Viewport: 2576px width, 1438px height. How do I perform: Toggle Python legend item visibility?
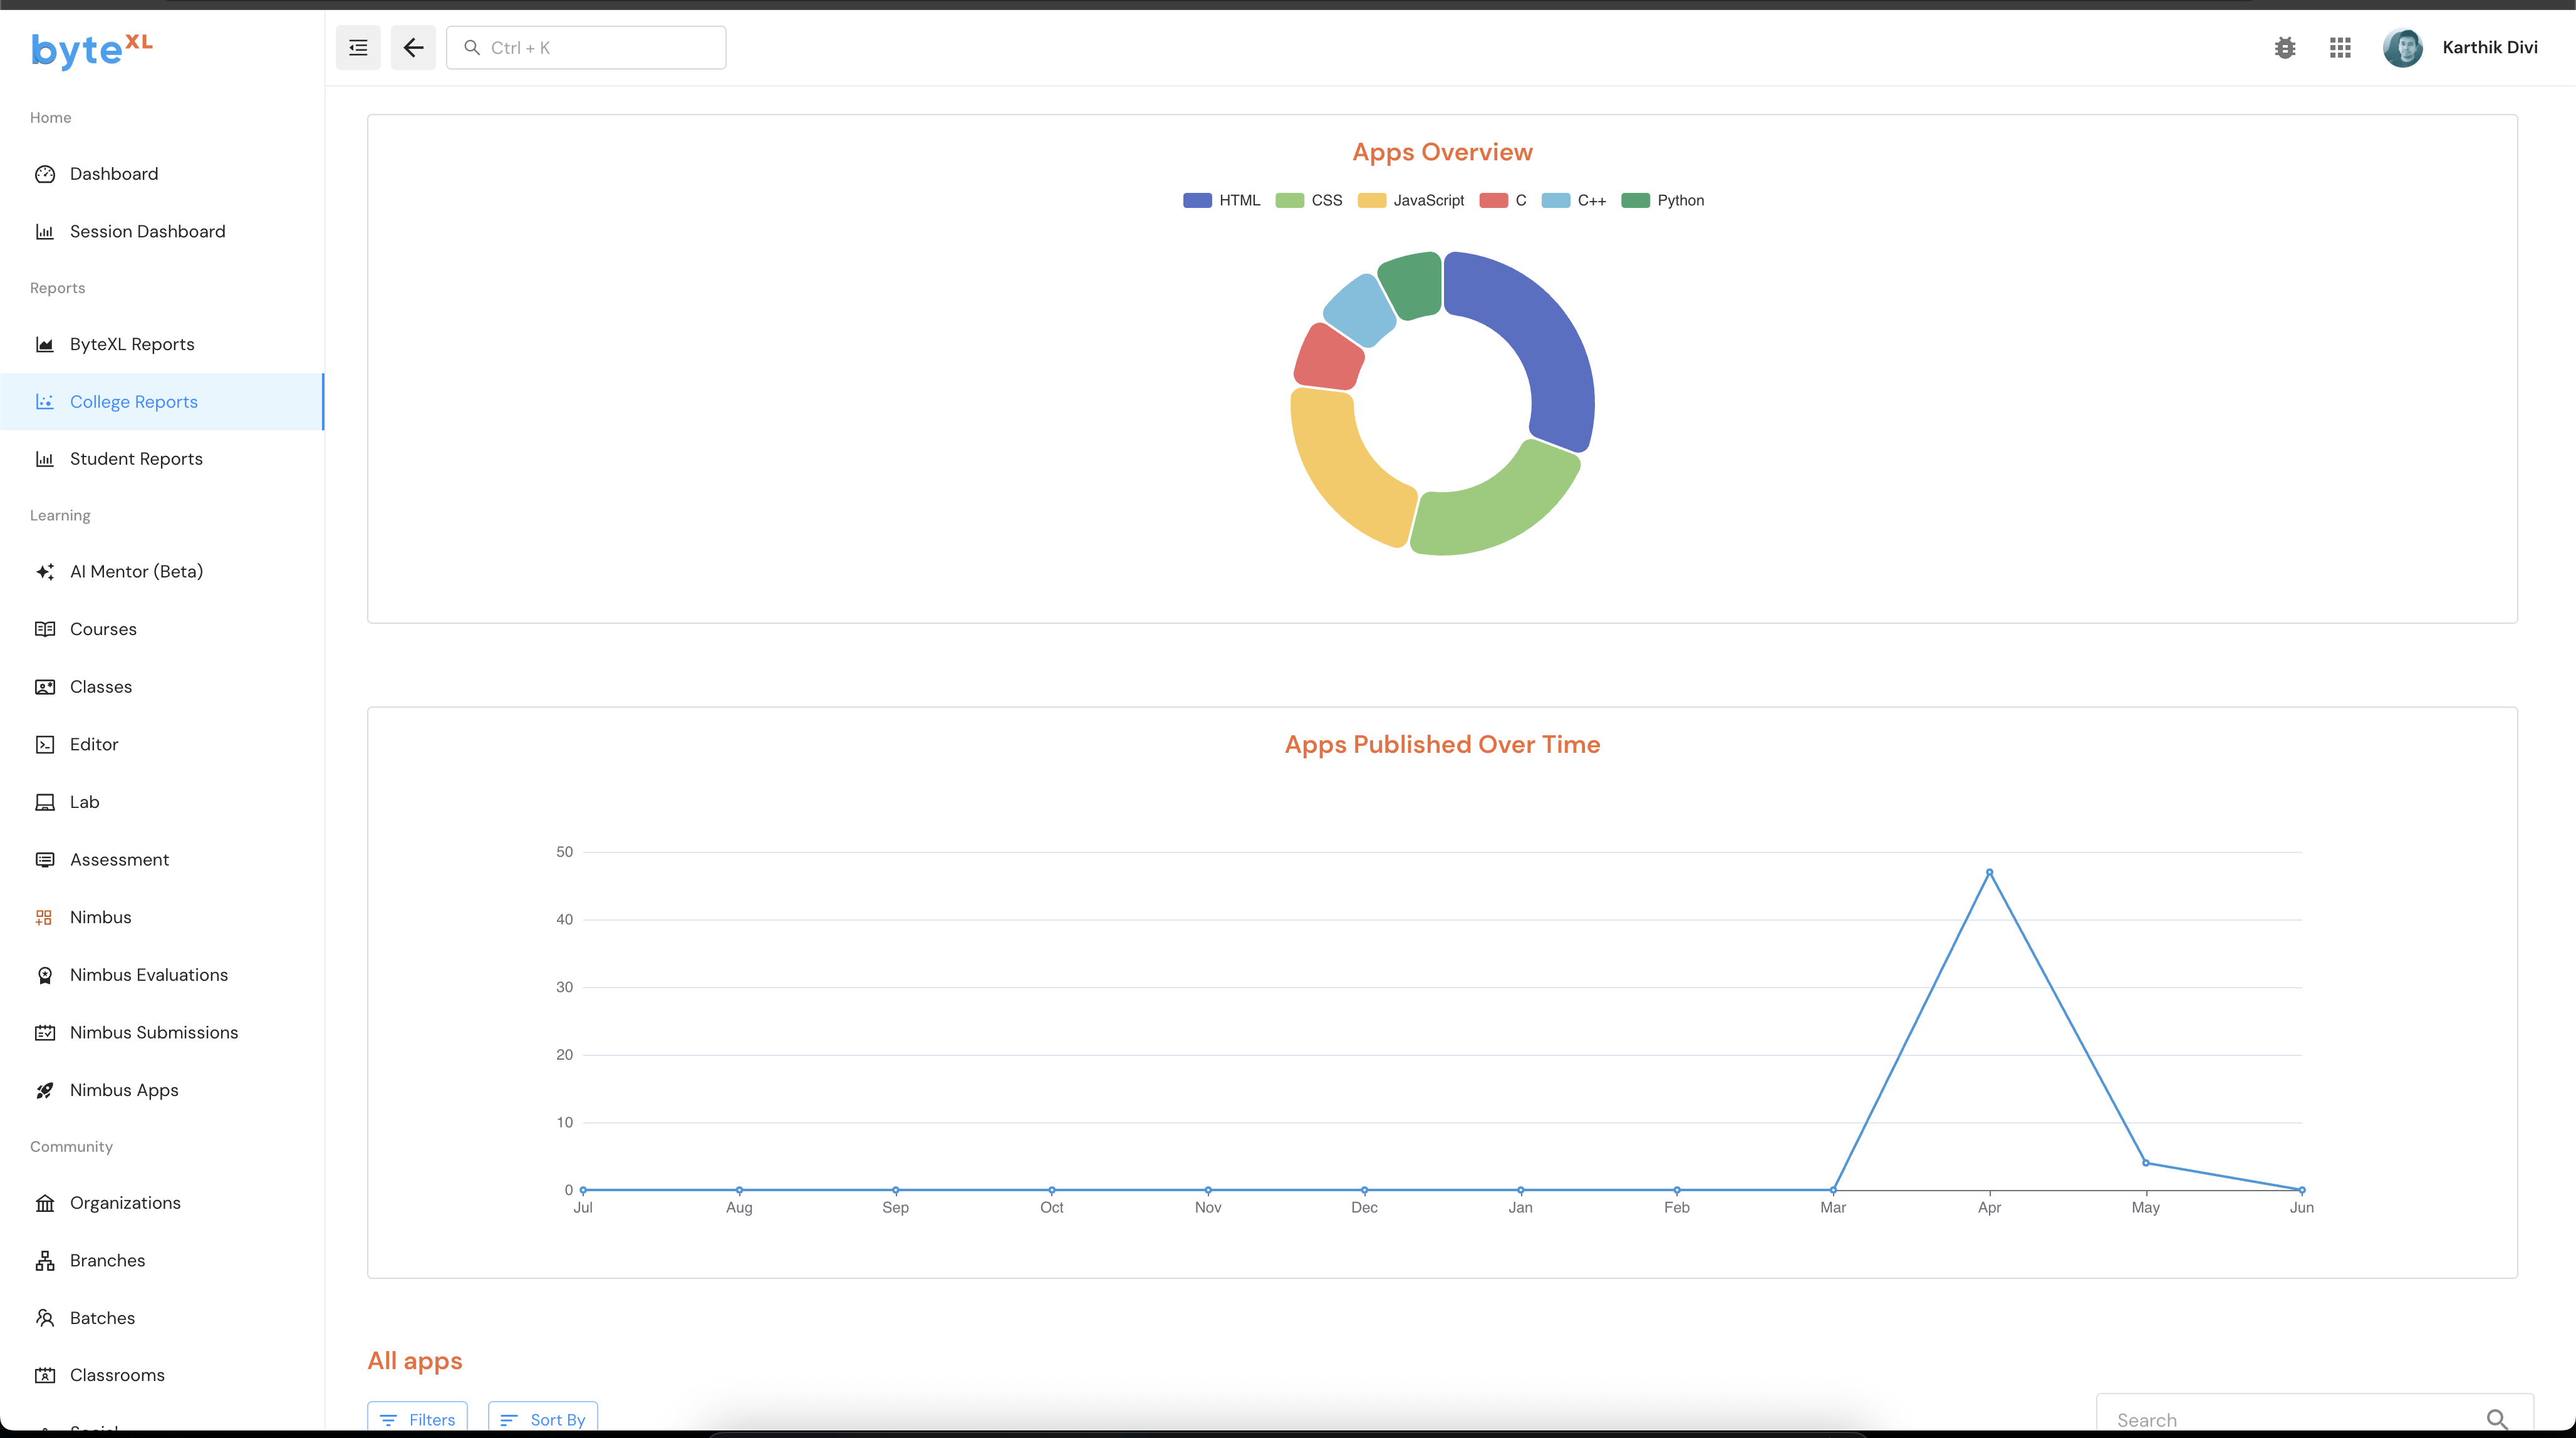(1680, 200)
